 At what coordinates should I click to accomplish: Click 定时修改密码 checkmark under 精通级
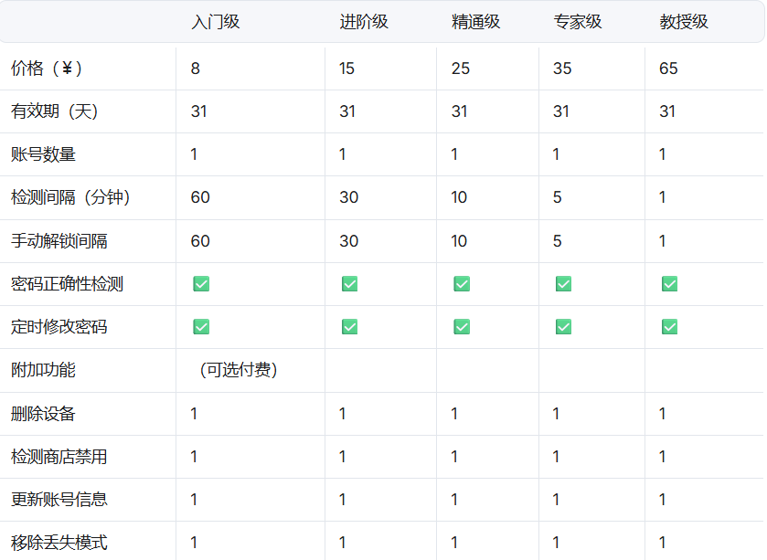tap(462, 327)
